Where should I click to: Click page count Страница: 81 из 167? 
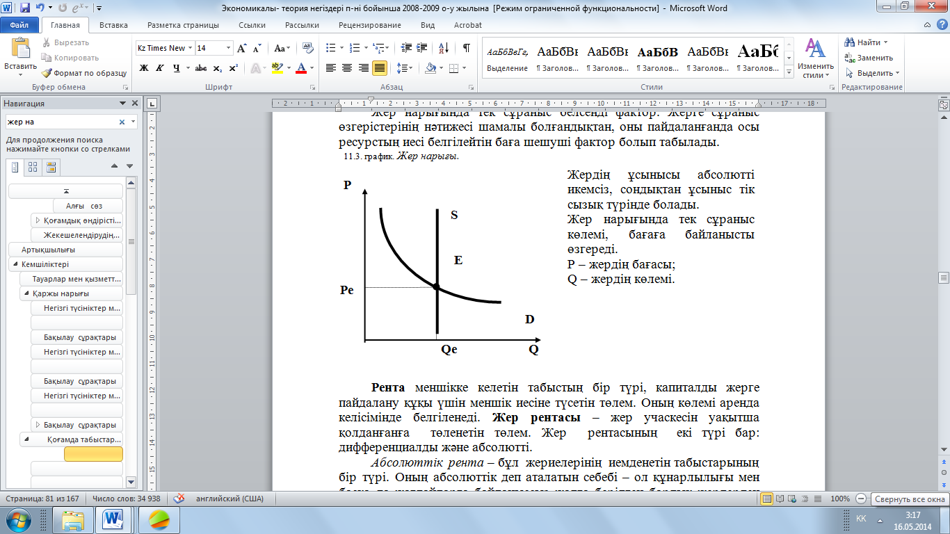point(42,499)
